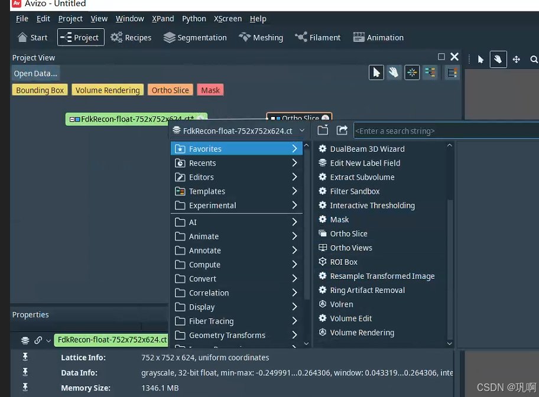This screenshot has width=539, height=397.
Task: Open the XScreen menu
Action: coord(228,19)
